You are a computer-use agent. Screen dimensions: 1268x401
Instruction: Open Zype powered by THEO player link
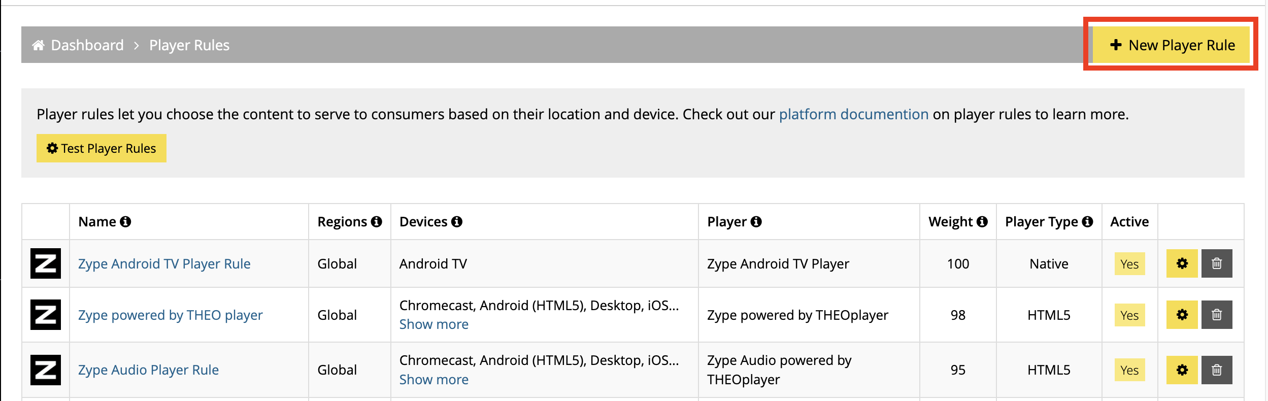coord(170,315)
